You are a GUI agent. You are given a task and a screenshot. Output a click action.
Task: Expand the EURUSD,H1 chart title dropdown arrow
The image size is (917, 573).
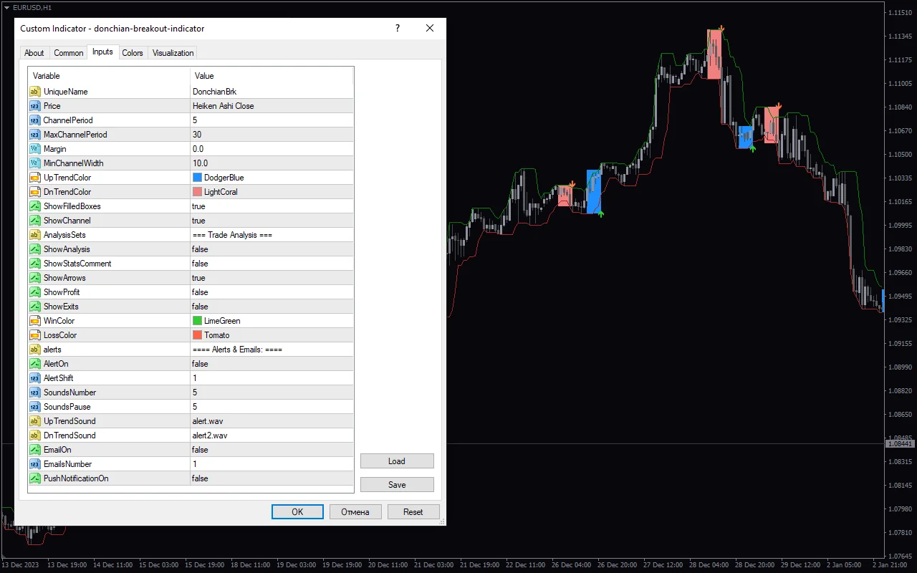(6, 7)
